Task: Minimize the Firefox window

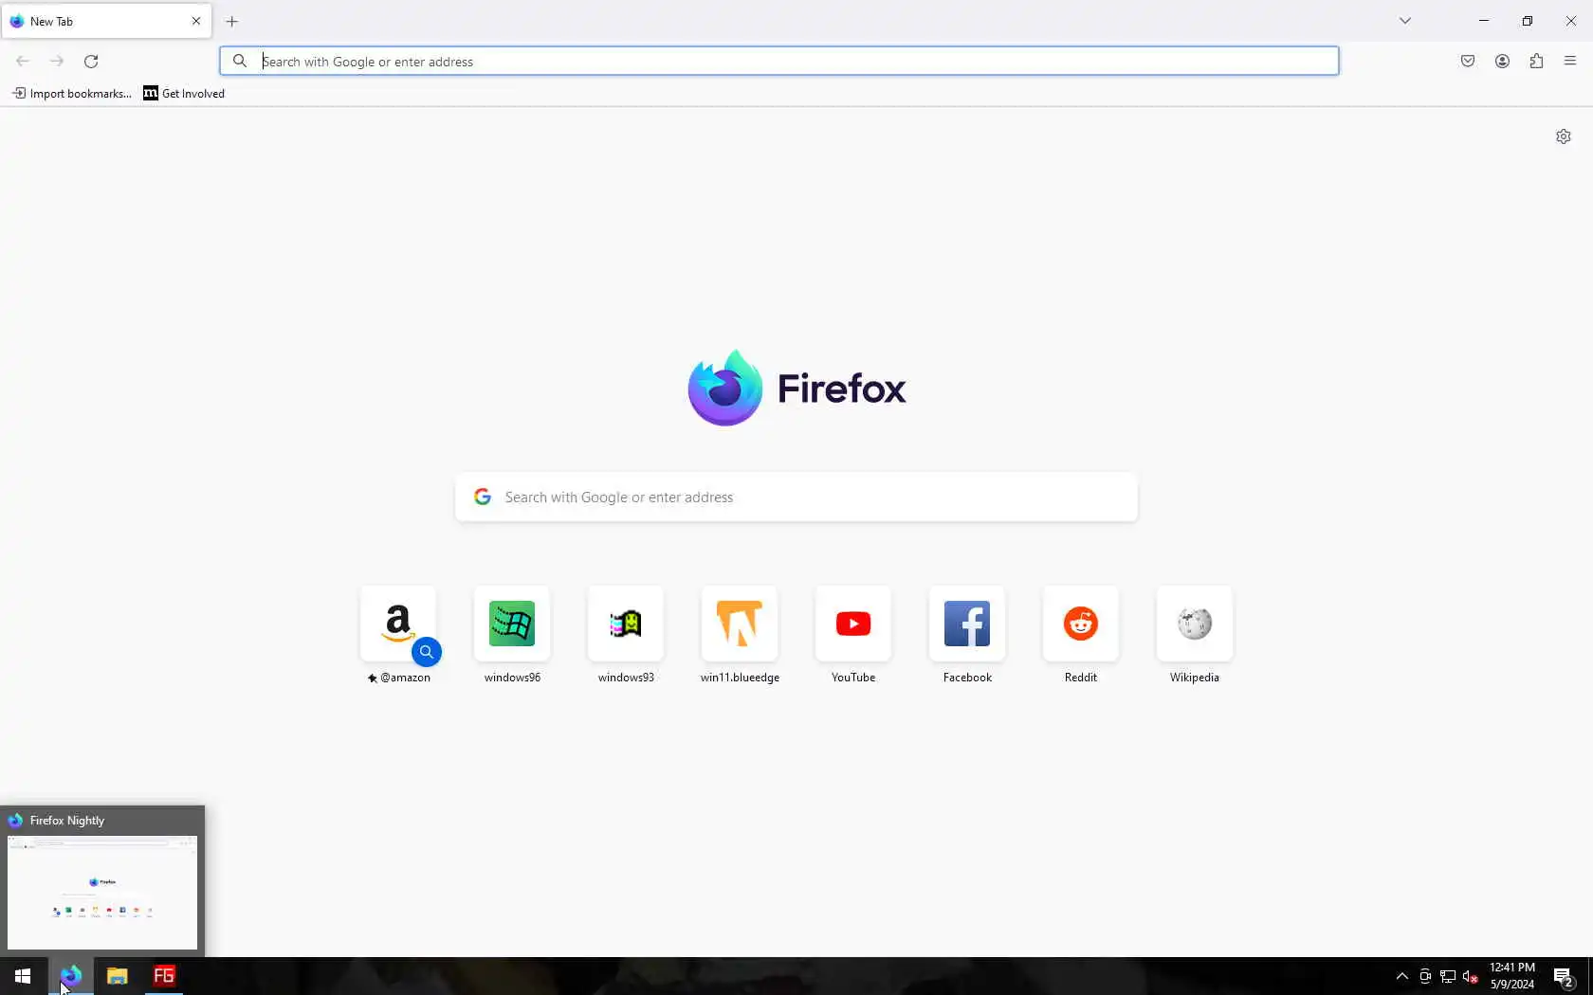Action: click(x=1484, y=21)
